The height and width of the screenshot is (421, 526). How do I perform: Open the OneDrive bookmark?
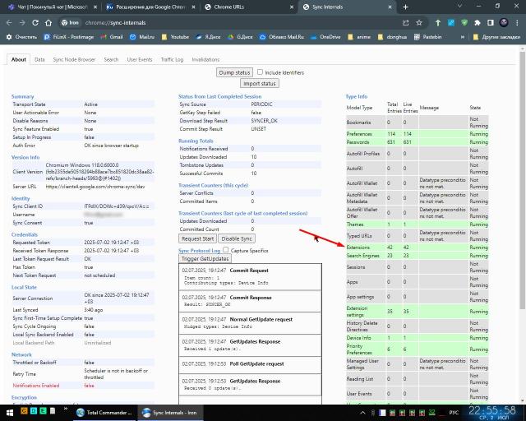[x=325, y=37]
